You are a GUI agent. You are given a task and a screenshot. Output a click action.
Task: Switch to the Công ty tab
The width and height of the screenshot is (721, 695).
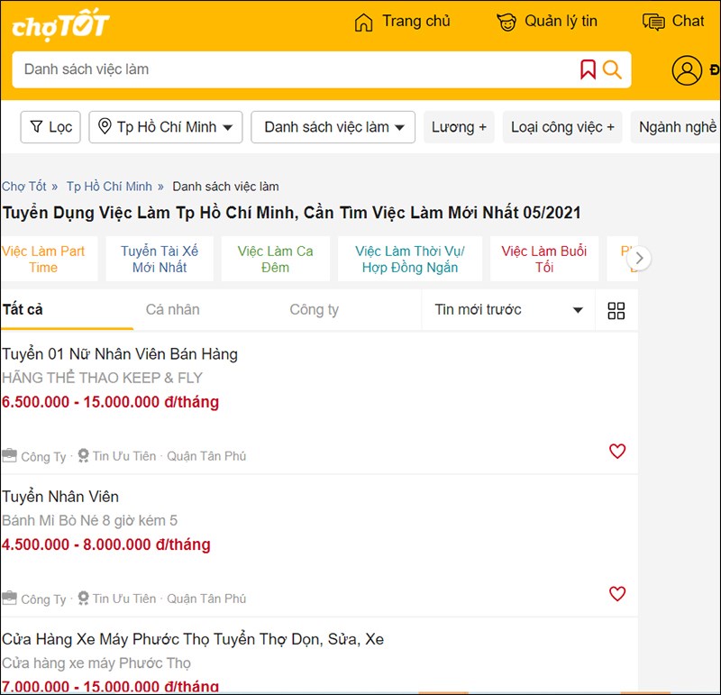click(314, 309)
